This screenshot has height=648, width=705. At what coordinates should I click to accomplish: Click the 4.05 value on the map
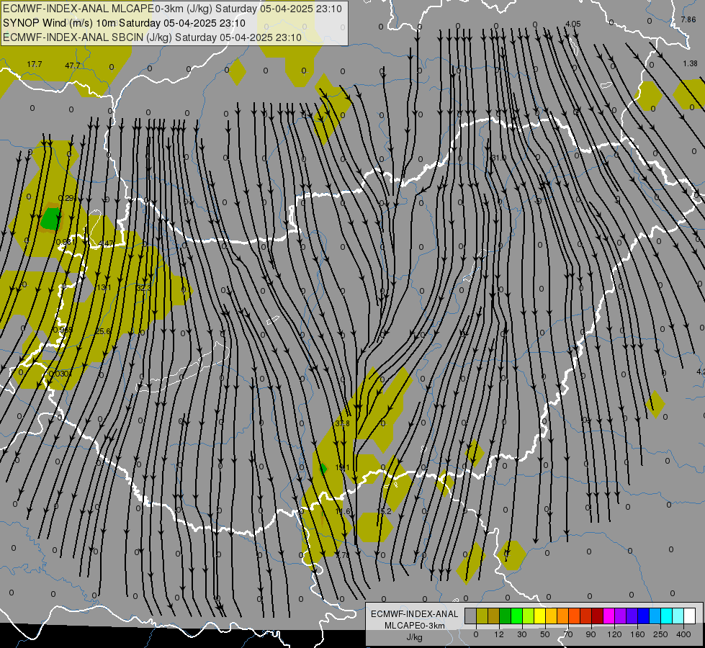coord(572,24)
